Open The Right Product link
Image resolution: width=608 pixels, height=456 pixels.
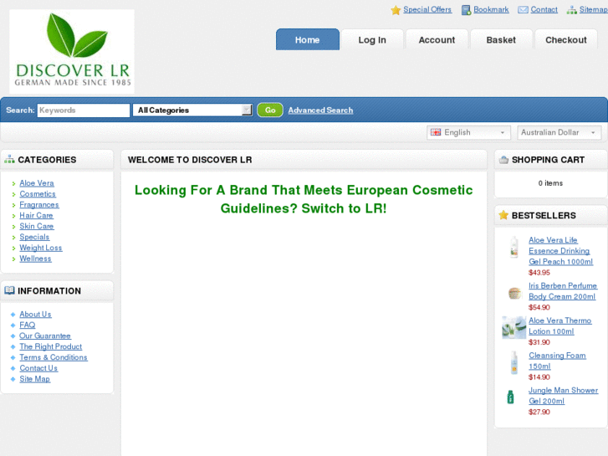[51, 346]
